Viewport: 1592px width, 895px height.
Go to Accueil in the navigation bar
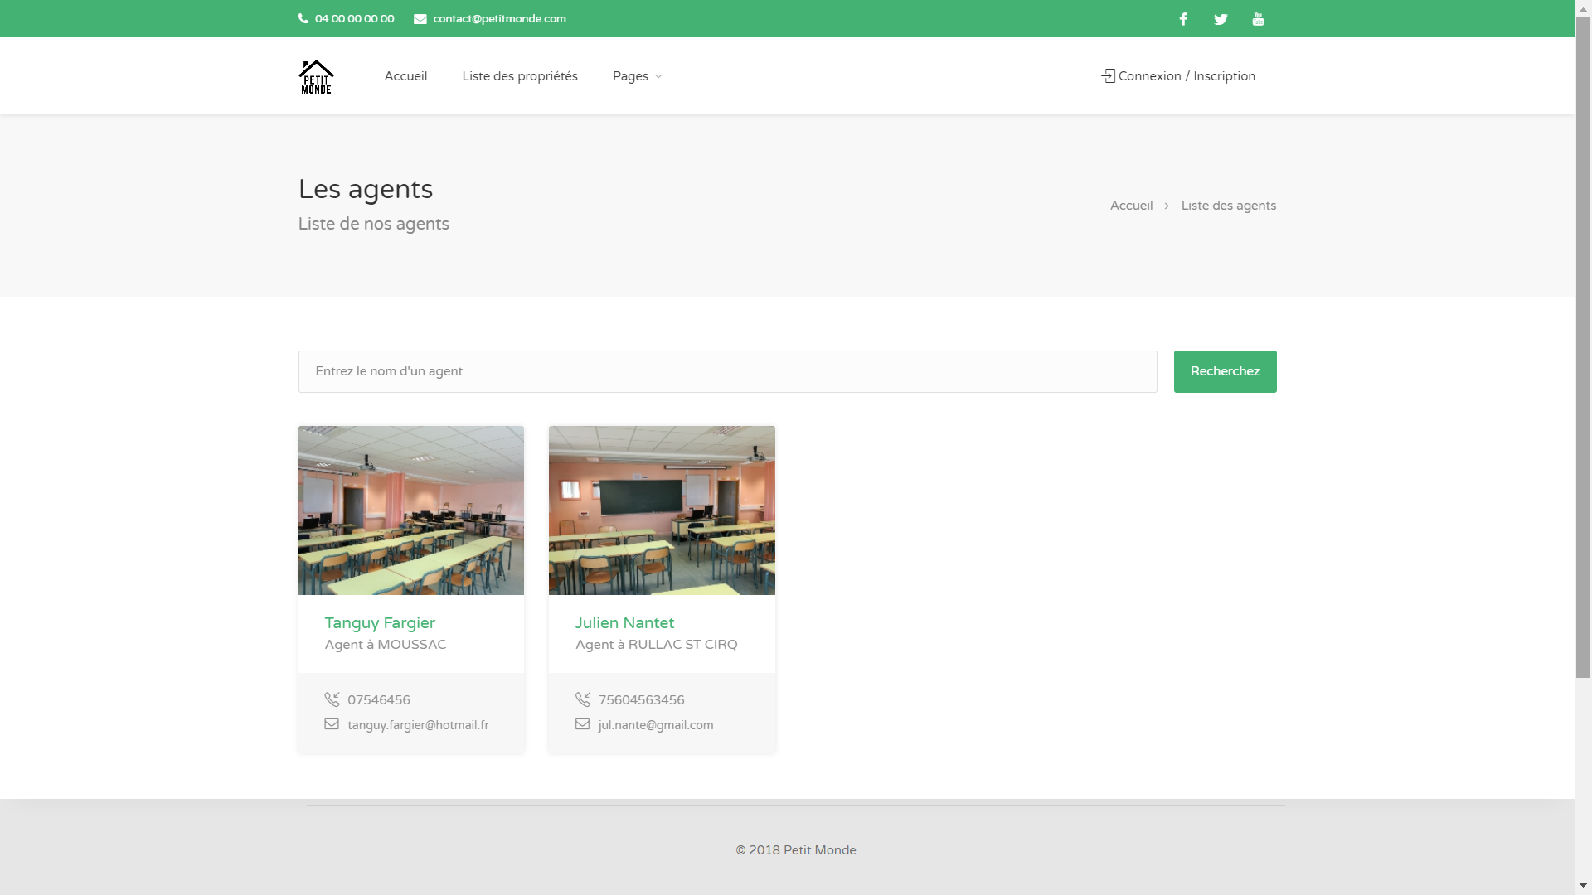coord(405,76)
